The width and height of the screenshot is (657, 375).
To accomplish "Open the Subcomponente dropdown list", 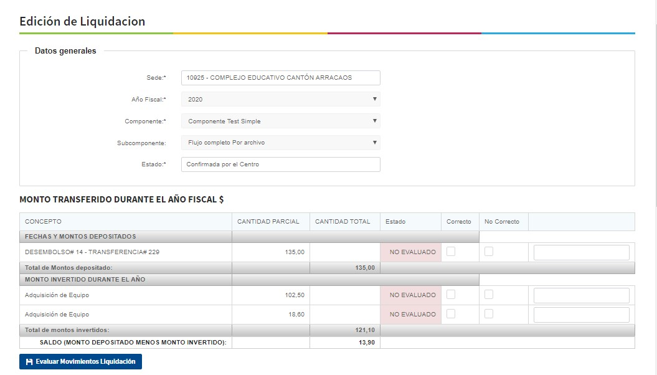I will pos(280,143).
